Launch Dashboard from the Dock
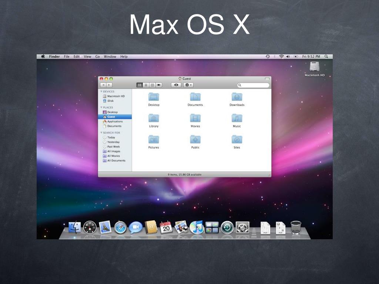 click(x=90, y=227)
